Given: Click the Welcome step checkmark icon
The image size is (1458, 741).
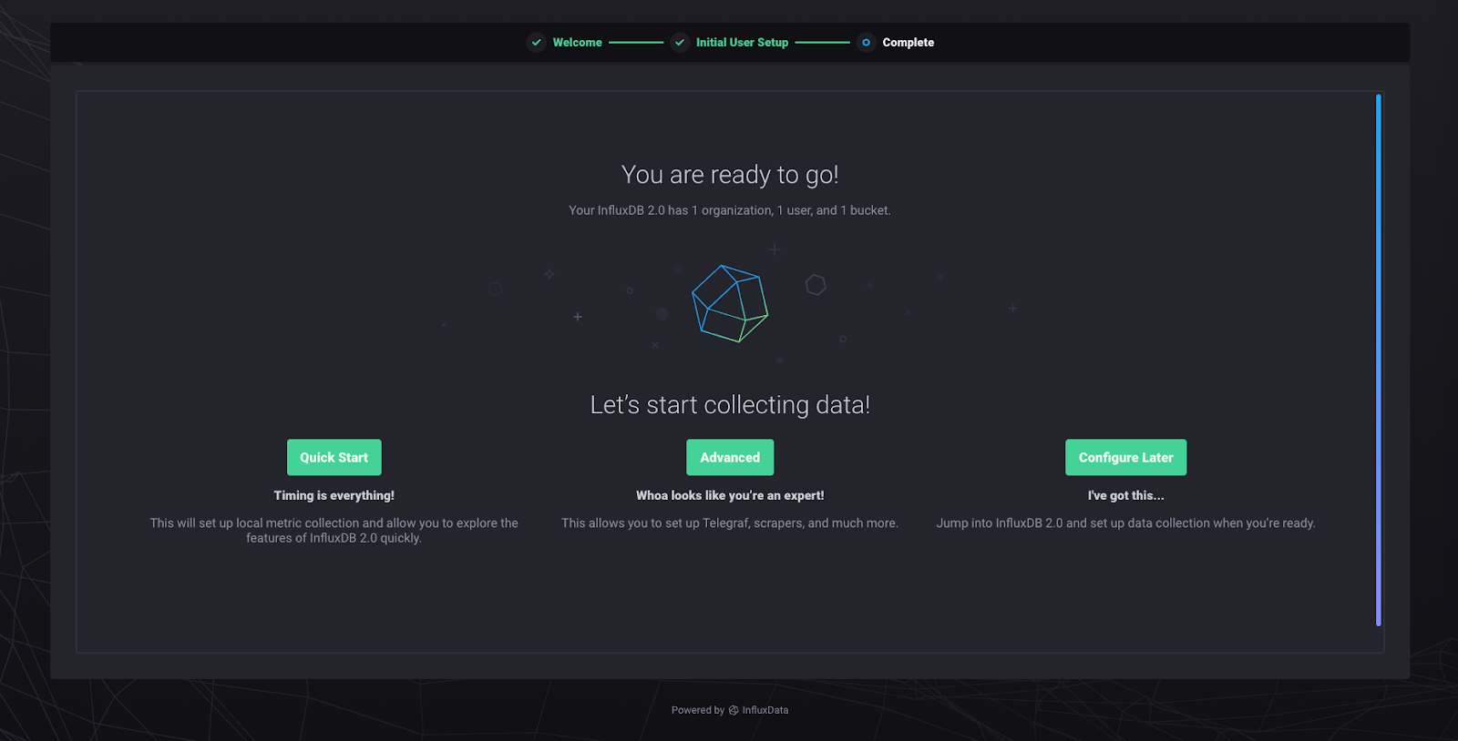Looking at the screenshot, I should (537, 43).
